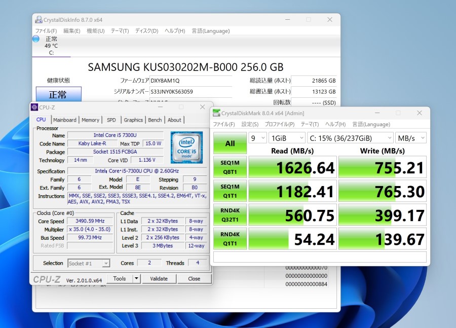456x328 pixels.
Task: Click the CPU-Z title bar app icon
Action: [x=34, y=107]
